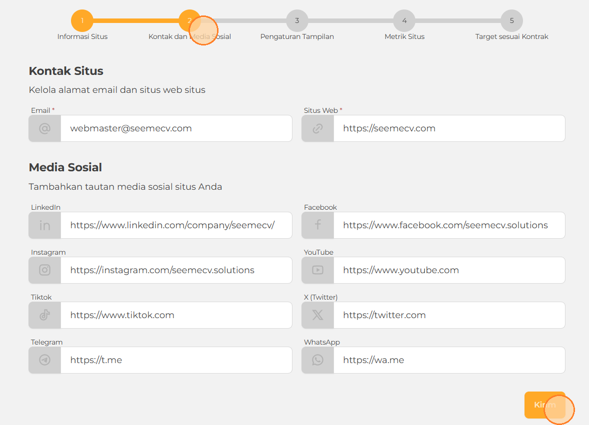Click the X (Twitter) icon
Image resolution: width=589 pixels, height=425 pixels.
pyautogui.click(x=317, y=315)
